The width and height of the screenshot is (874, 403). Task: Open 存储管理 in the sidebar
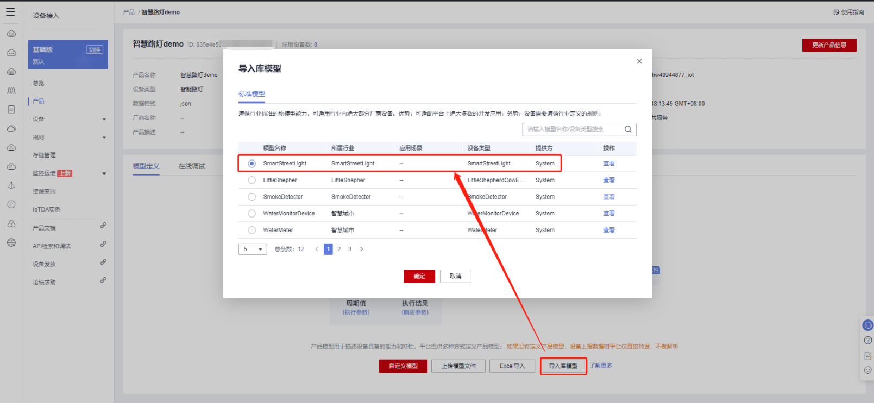point(44,155)
